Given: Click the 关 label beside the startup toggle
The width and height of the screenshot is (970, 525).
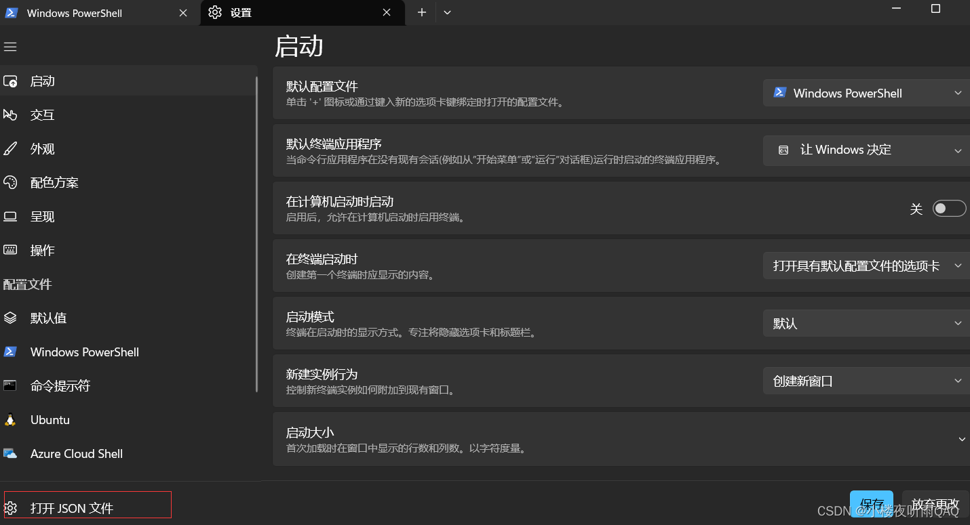Looking at the screenshot, I should [x=916, y=209].
